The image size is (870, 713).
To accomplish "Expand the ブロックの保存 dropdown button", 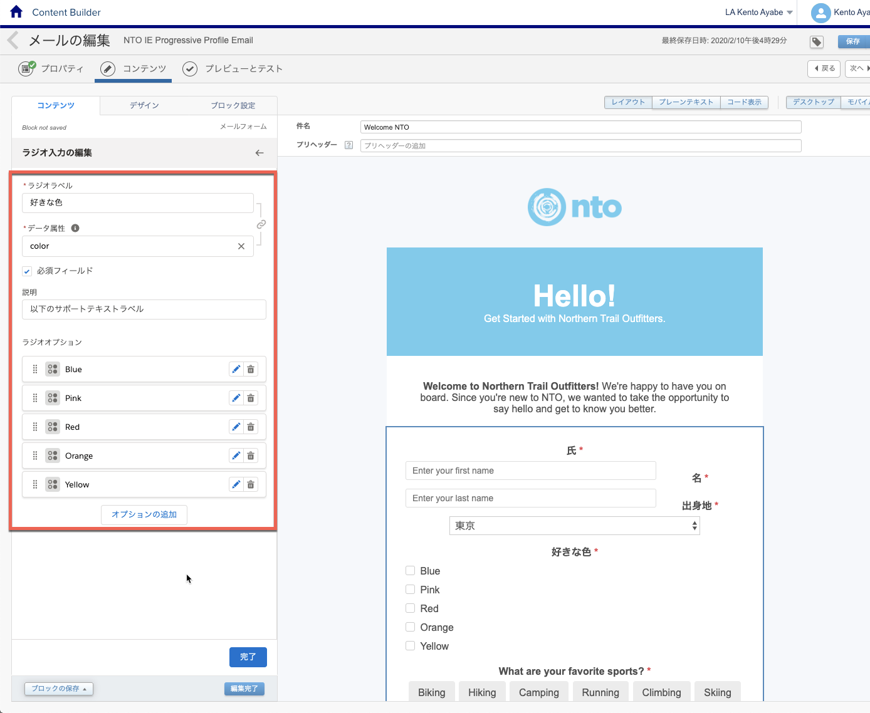I will (x=59, y=689).
